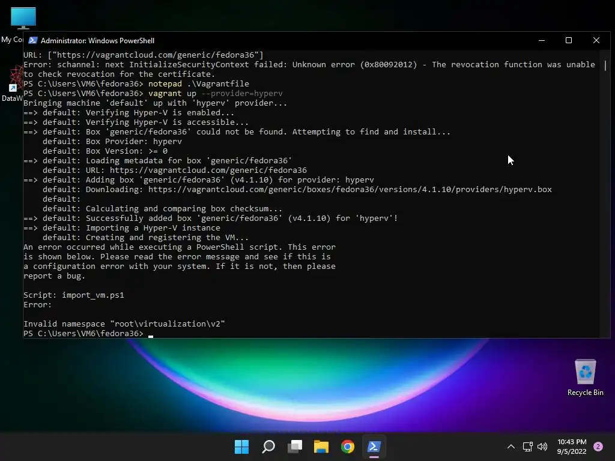Viewport: 615px width, 461px height.
Task: Click the 'Loading metadata for box' line
Action: [x=158, y=161]
